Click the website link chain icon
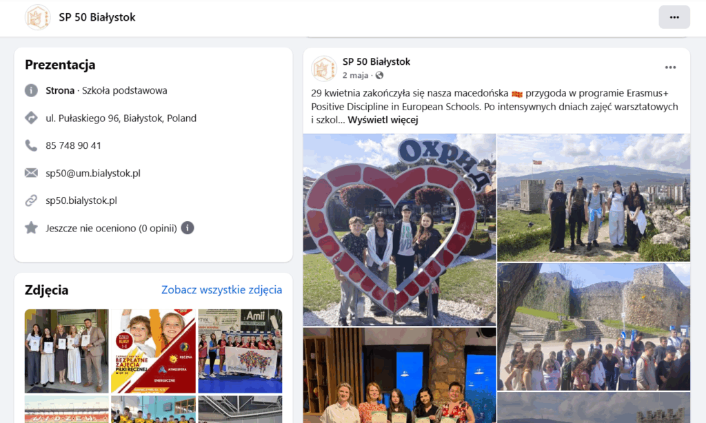The height and width of the screenshot is (423, 706). pyautogui.click(x=31, y=200)
